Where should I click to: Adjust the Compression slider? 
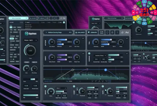93,88
